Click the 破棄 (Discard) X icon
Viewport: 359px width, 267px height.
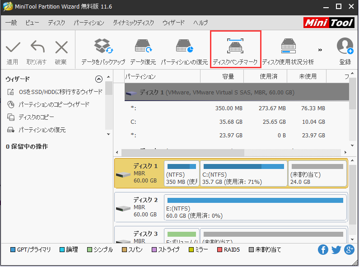pyautogui.click(x=61, y=47)
